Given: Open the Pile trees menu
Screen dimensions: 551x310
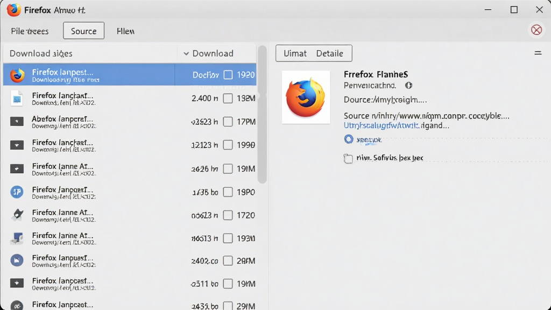Looking at the screenshot, I should tap(30, 31).
